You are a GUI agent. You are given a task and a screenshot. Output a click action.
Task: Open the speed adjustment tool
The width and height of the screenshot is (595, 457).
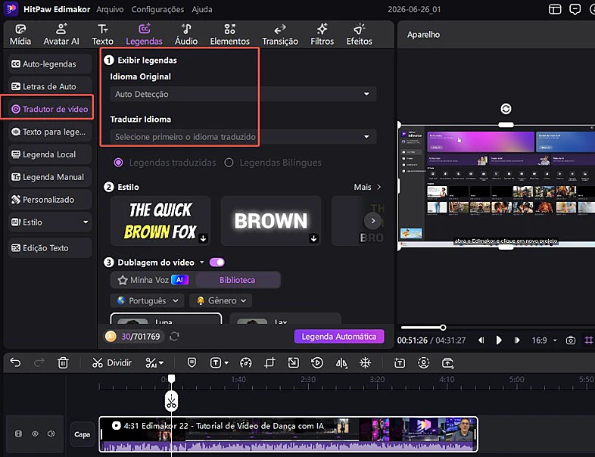pyautogui.click(x=245, y=363)
